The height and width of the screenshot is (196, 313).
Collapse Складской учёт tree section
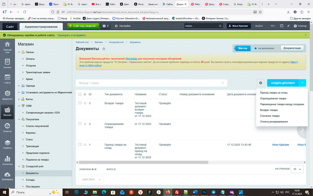[x=19, y=166]
